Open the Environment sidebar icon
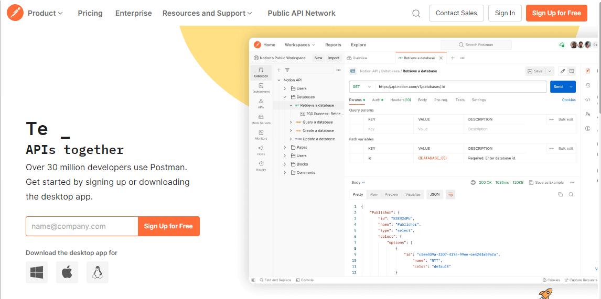The image size is (601, 299). click(x=261, y=88)
